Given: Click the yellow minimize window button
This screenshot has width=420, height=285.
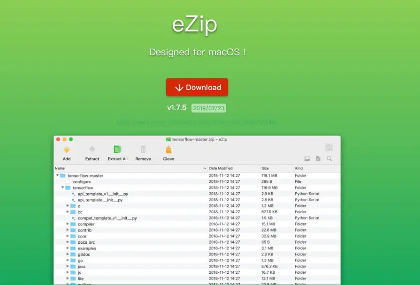Looking at the screenshot, I should pyautogui.click(x=65, y=139).
